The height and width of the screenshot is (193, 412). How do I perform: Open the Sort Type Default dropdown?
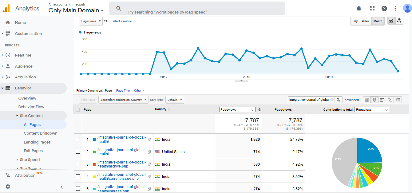(174, 100)
